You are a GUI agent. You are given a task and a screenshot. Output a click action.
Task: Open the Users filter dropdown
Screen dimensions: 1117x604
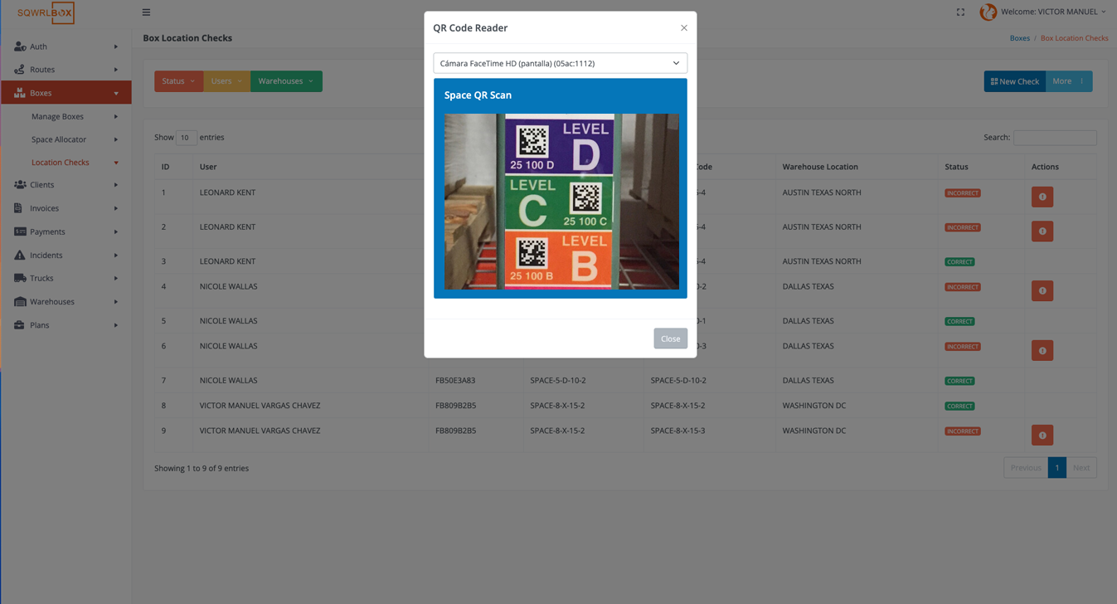(226, 81)
